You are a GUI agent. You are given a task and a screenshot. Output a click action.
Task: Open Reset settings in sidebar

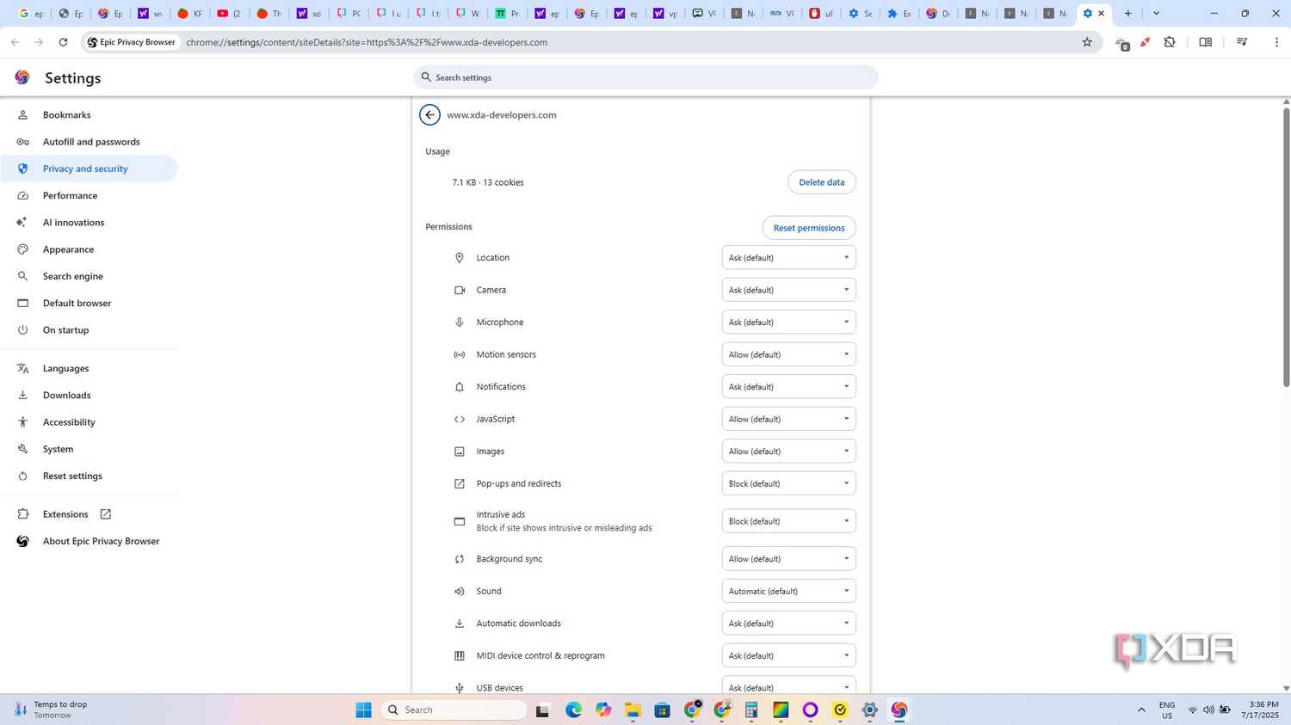90,476
